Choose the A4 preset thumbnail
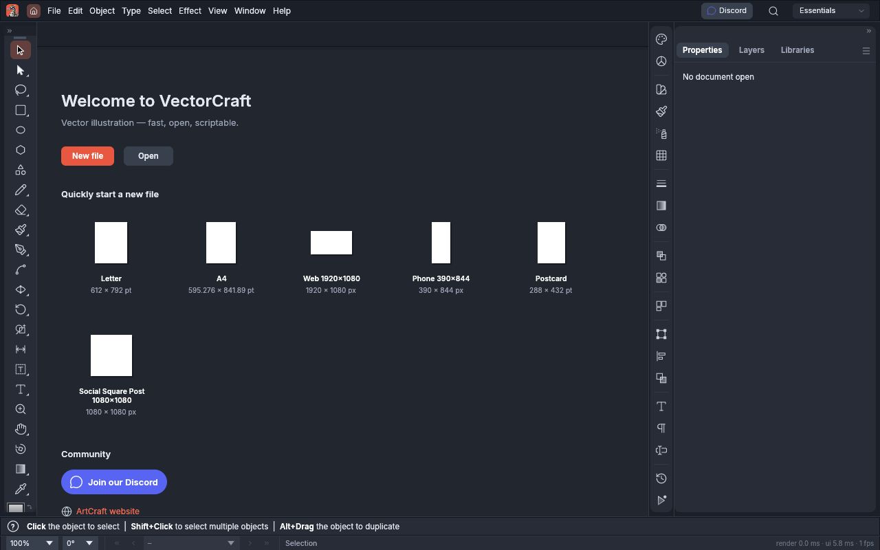This screenshot has height=550, width=880. click(221, 243)
